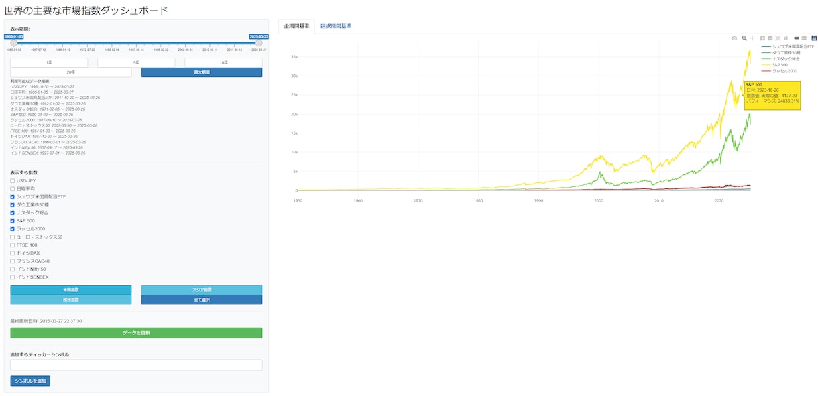818x396 pixels.
Task: Check the ドイツDAX checkbox
Action: pyautogui.click(x=12, y=253)
